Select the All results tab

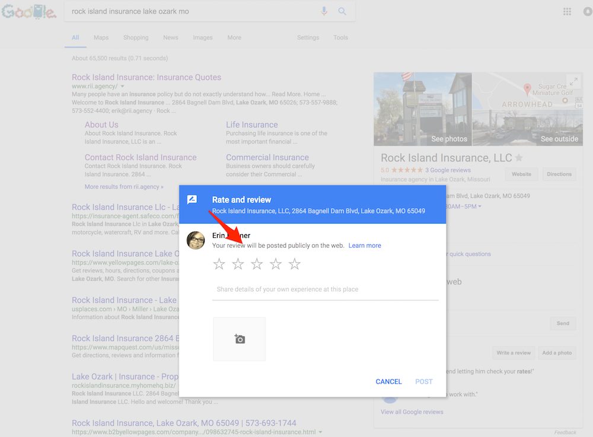tap(75, 37)
